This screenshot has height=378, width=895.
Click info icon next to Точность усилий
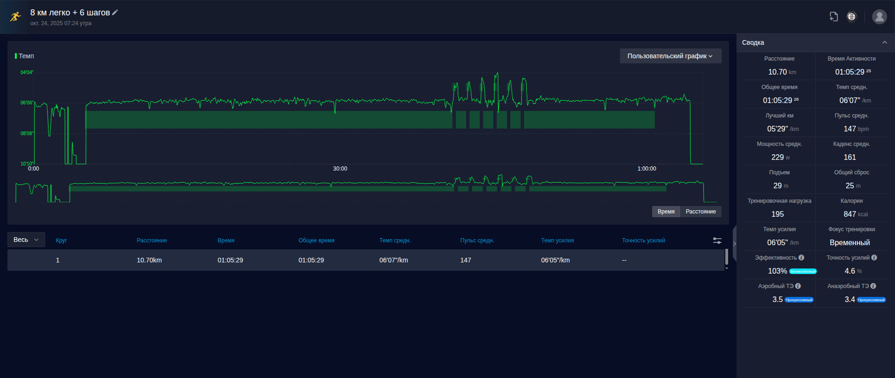[x=874, y=258]
